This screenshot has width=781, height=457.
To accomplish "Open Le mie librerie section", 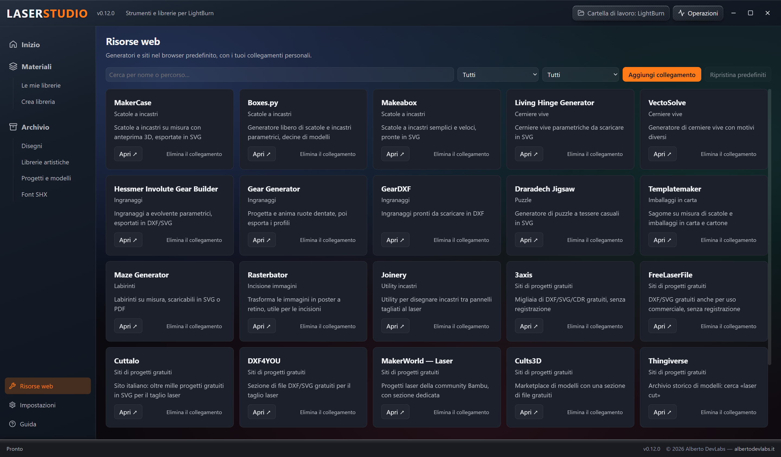I will tap(41, 85).
